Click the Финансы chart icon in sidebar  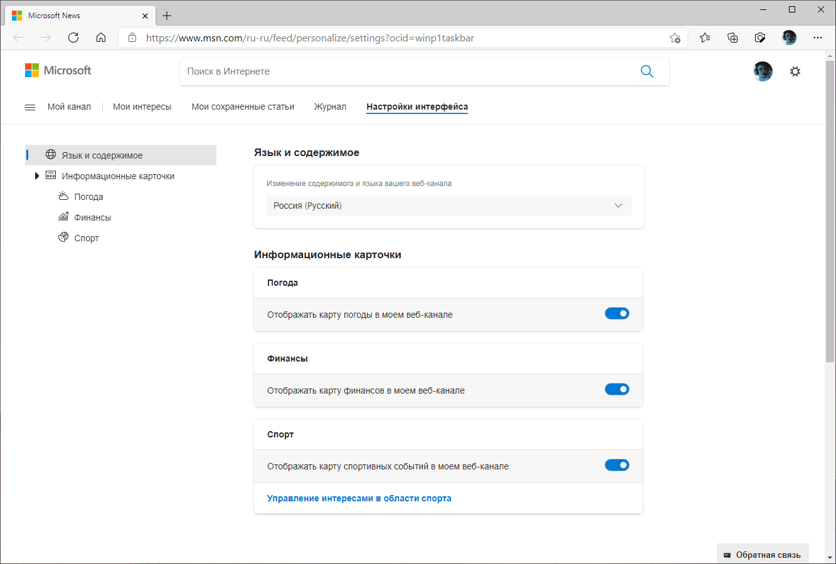coord(63,217)
